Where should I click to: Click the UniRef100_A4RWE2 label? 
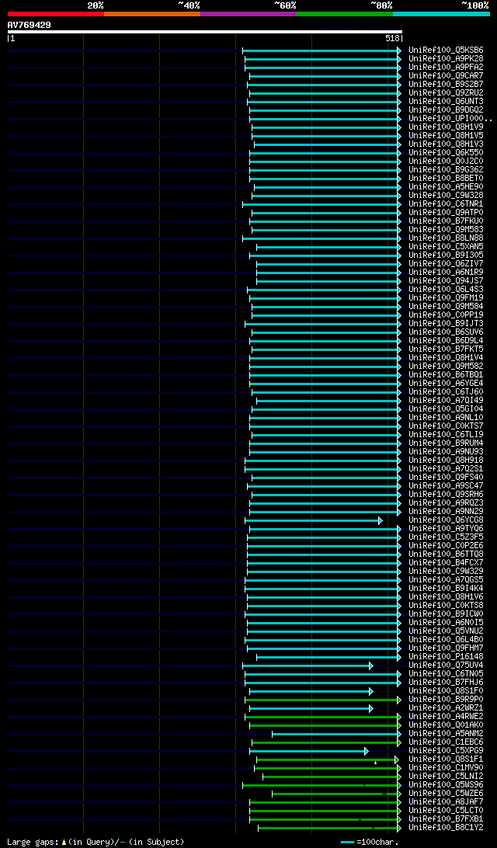tap(447, 716)
